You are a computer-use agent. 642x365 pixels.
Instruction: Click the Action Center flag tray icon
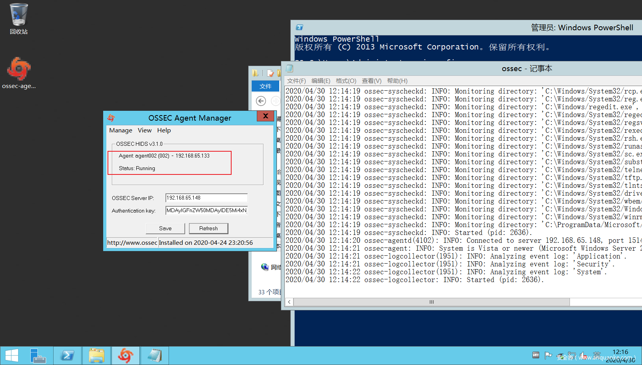tap(548, 355)
